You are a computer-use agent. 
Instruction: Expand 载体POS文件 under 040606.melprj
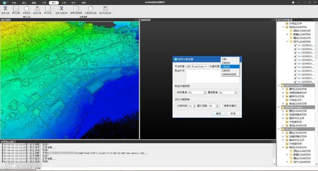pos(283,118)
